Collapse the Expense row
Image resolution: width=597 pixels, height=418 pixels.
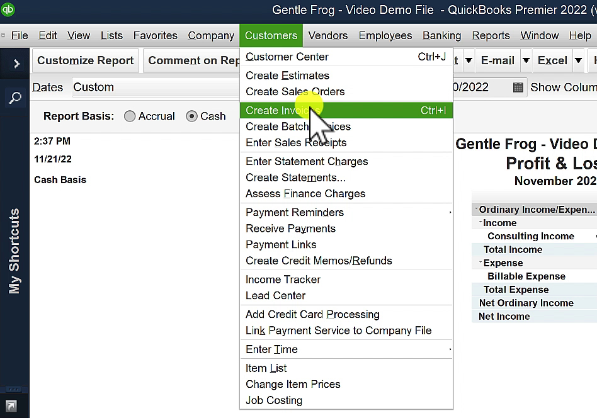pyautogui.click(x=480, y=262)
